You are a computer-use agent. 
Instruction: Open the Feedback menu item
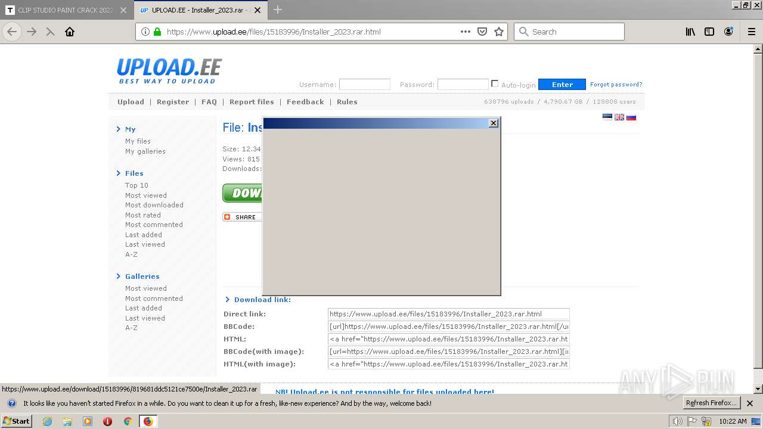coord(305,102)
